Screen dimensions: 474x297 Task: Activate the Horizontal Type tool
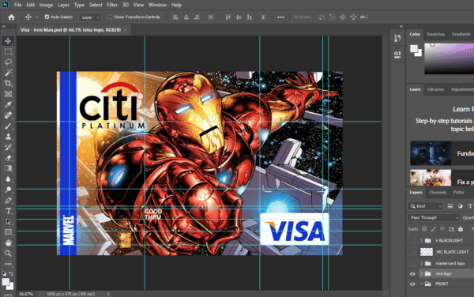tap(8, 211)
